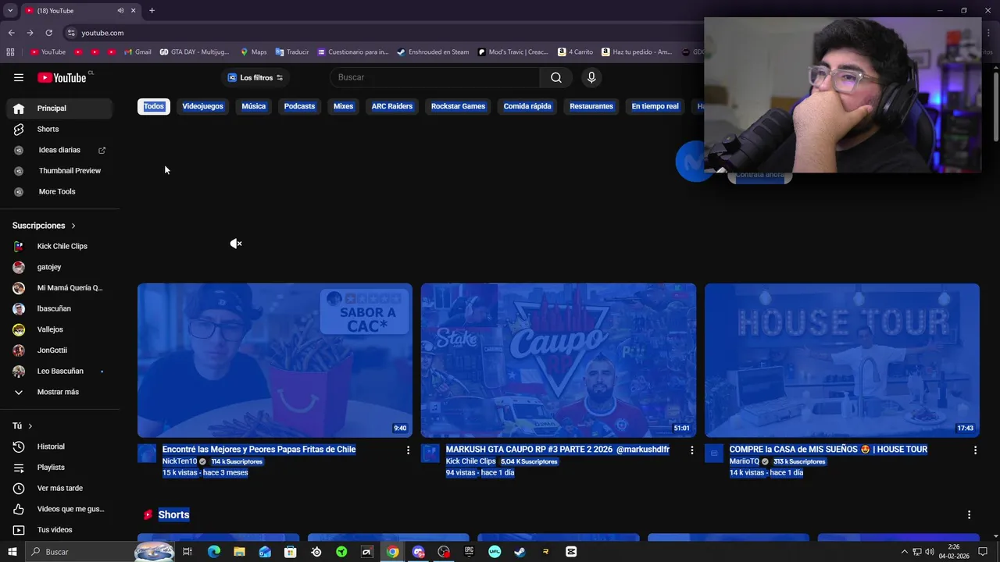Image resolution: width=1000 pixels, height=562 pixels.
Task: Expand the Suscripciones section
Action: [x=45, y=226]
